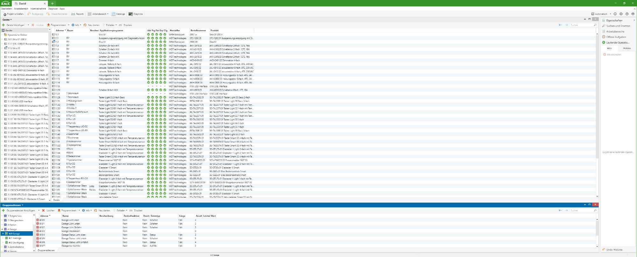Click Löschen in the Gruppenadressen toolbar
Viewport: 637px width, 257px height.
[x=48, y=211]
